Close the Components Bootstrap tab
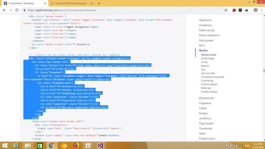The image size is (265, 149). pyautogui.click(x=45, y=3)
